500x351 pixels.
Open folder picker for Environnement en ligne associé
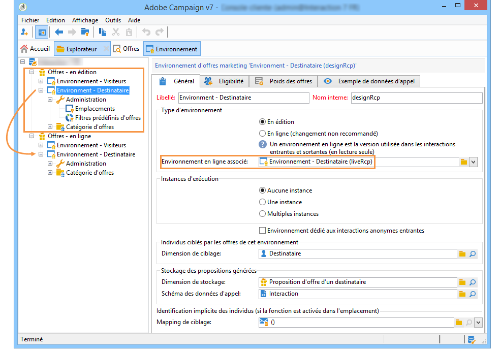click(463, 162)
